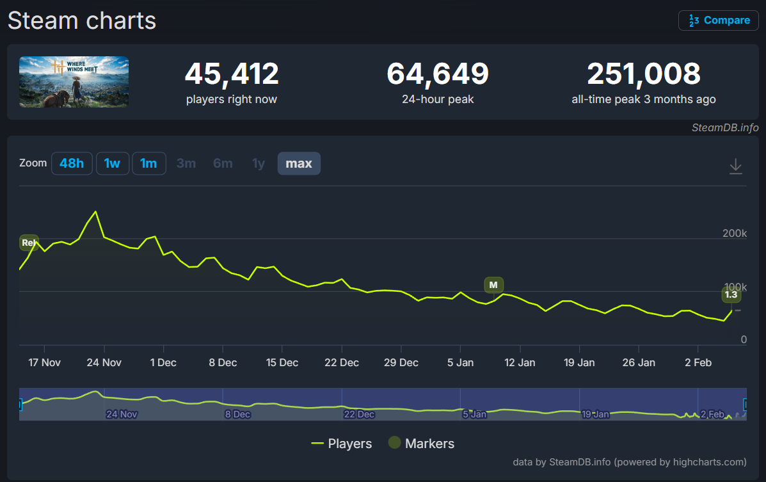Click the 2 Feb label in navigator

click(712, 414)
